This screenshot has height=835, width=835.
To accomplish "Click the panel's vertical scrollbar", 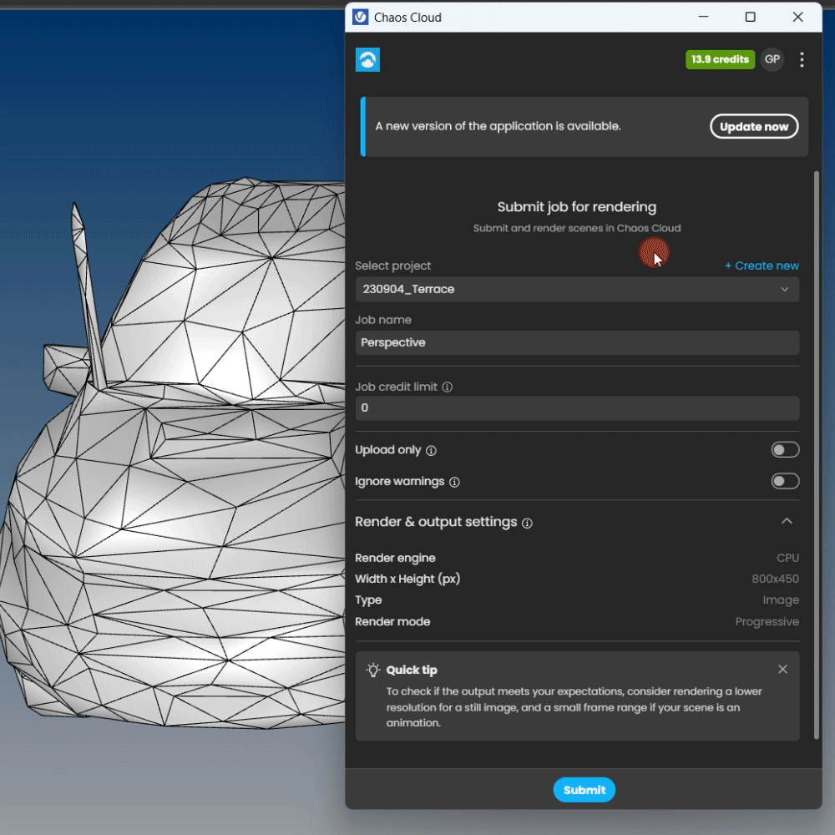I will point(817,455).
